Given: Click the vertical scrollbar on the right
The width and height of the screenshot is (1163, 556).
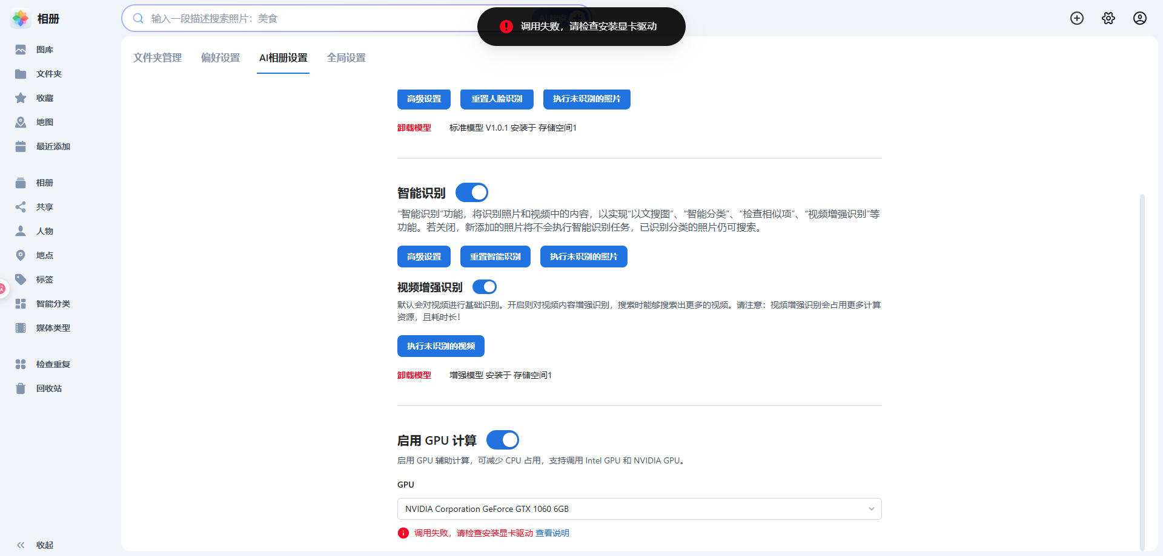Looking at the screenshot, I should [1142, 372].
